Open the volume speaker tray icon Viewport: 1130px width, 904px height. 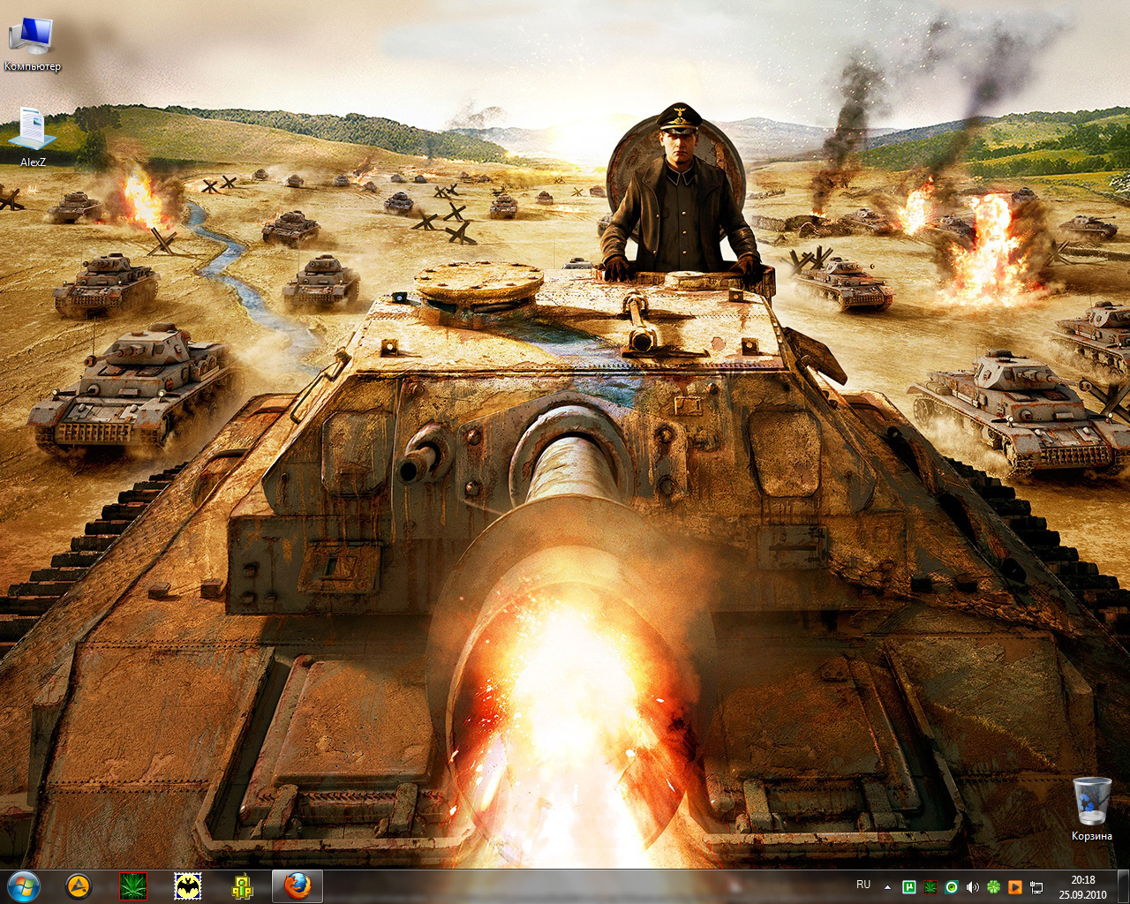pyautogui.click(x=973, y=887)
